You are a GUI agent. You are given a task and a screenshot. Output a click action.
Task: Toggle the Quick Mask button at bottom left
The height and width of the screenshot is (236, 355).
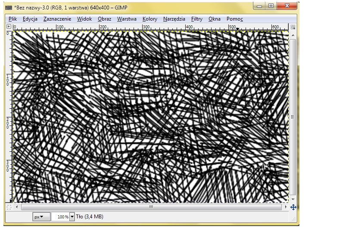tap(9, 207)
